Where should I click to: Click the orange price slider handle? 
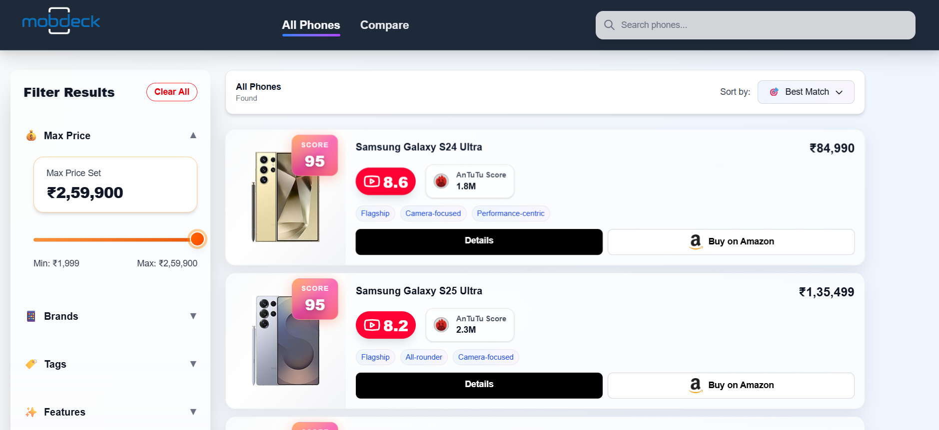coord(197,239)
